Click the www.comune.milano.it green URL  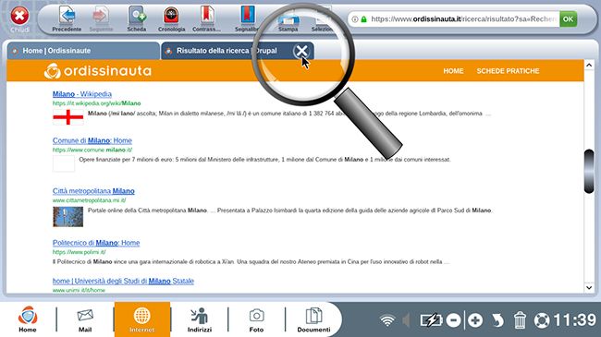tap(92, 150)
